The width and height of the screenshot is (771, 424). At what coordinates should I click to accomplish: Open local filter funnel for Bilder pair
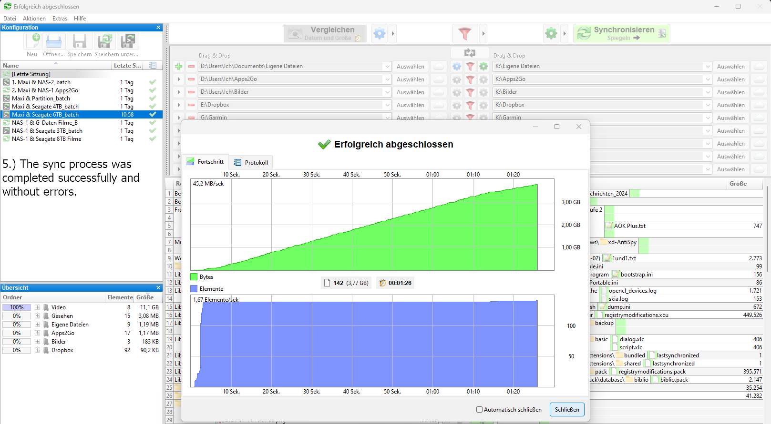point(470,92)
